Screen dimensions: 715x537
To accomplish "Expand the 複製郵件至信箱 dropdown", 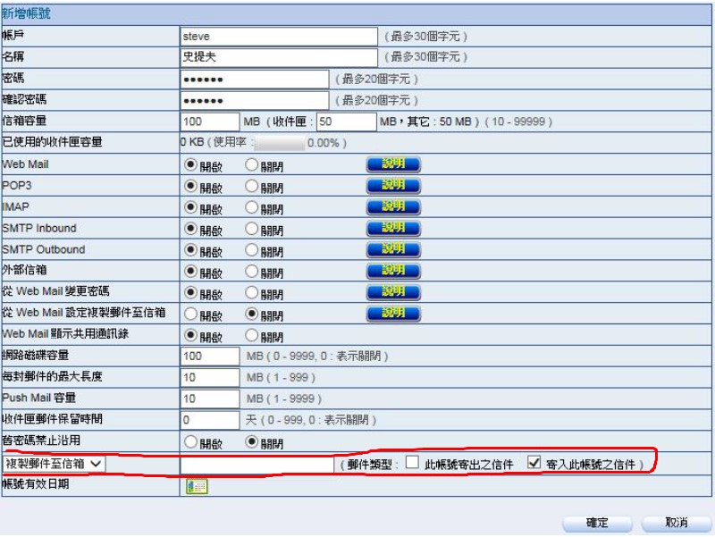I will pyautogui.click(x=54, y=463).
